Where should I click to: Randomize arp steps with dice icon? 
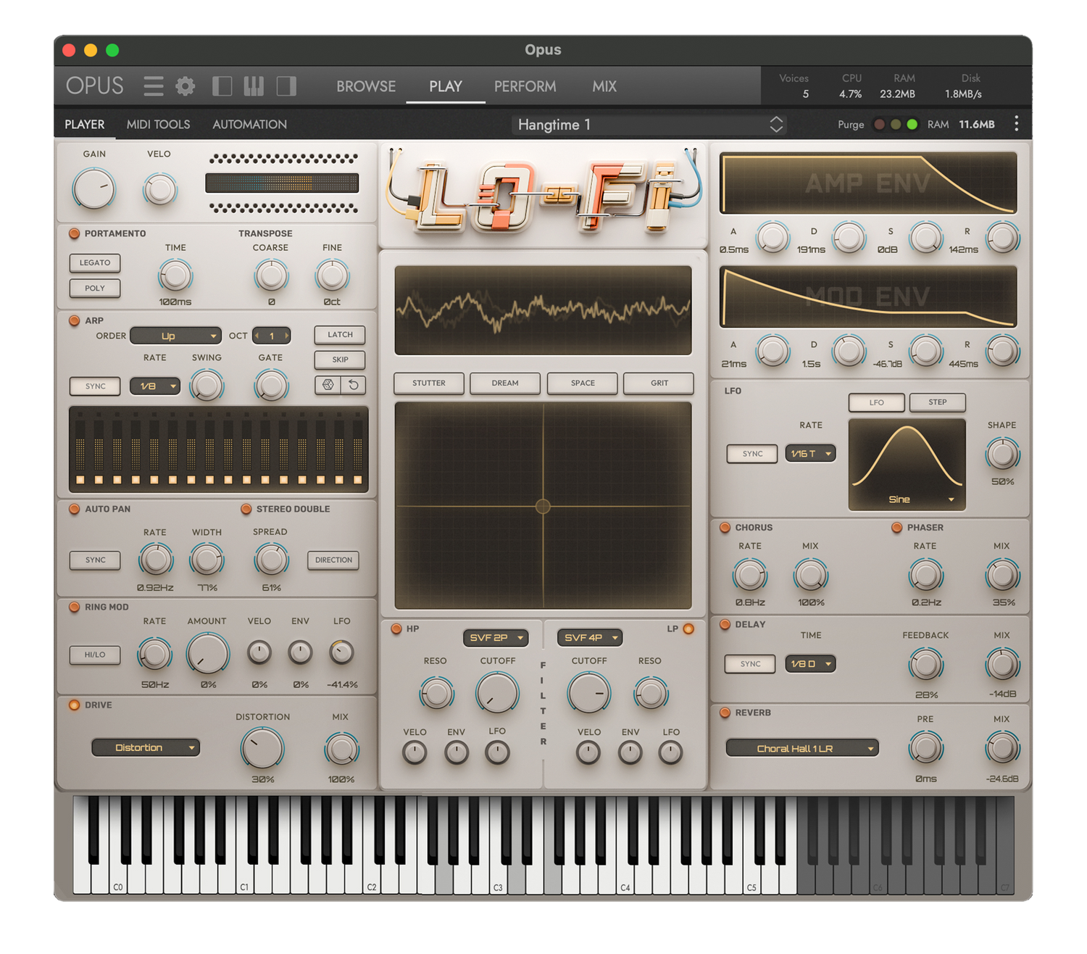[328, 385]
